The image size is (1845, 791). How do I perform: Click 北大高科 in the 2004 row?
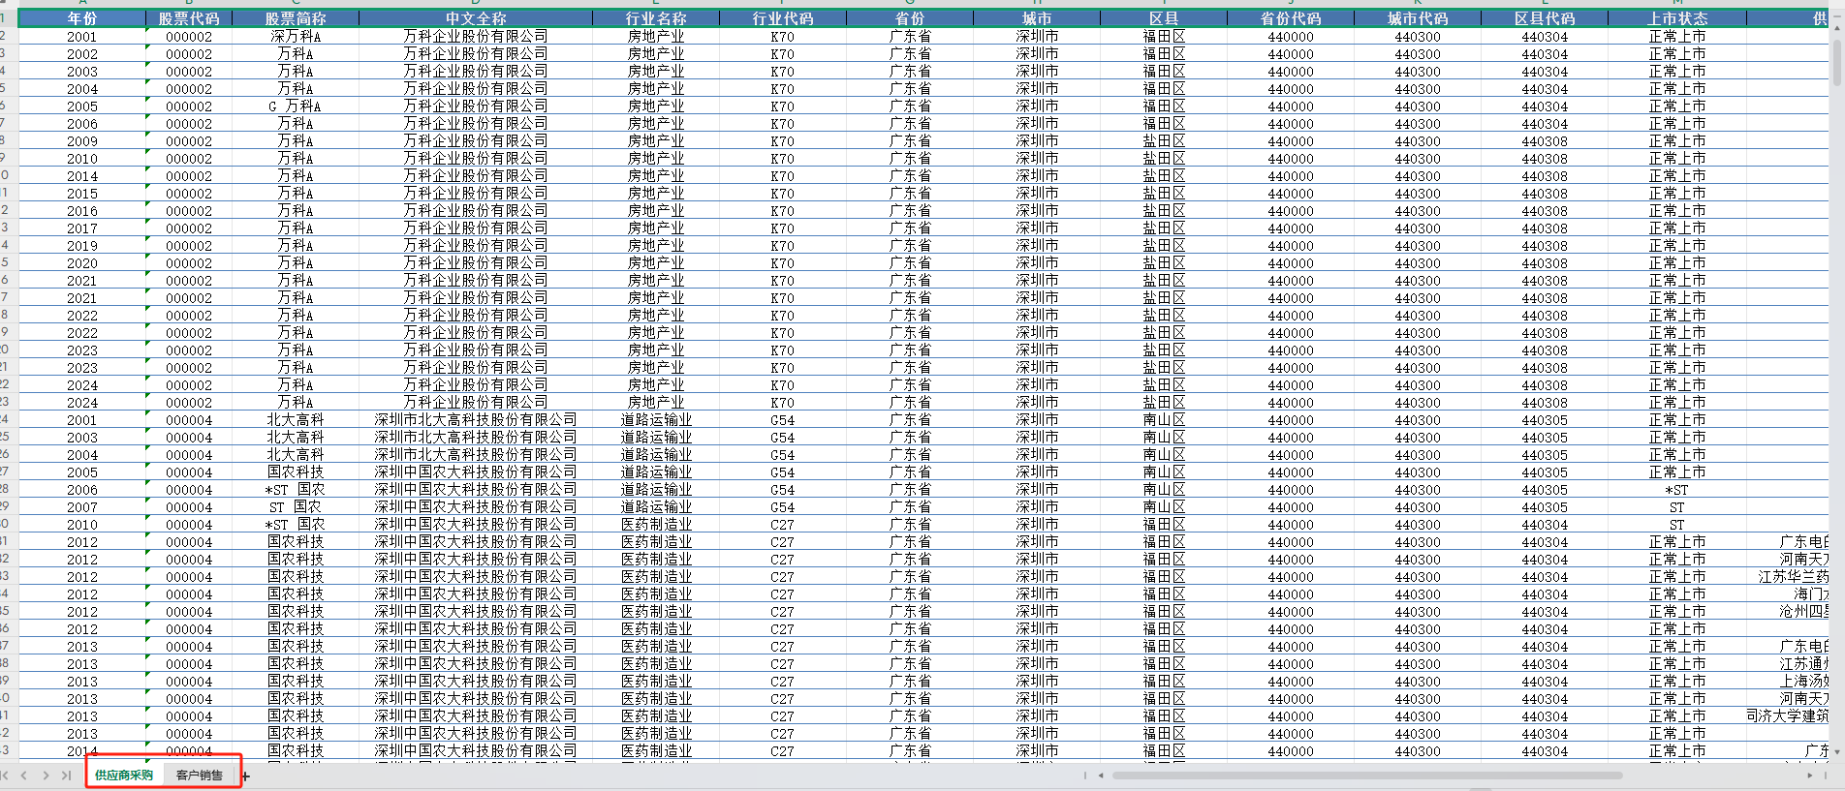(296, 455)
